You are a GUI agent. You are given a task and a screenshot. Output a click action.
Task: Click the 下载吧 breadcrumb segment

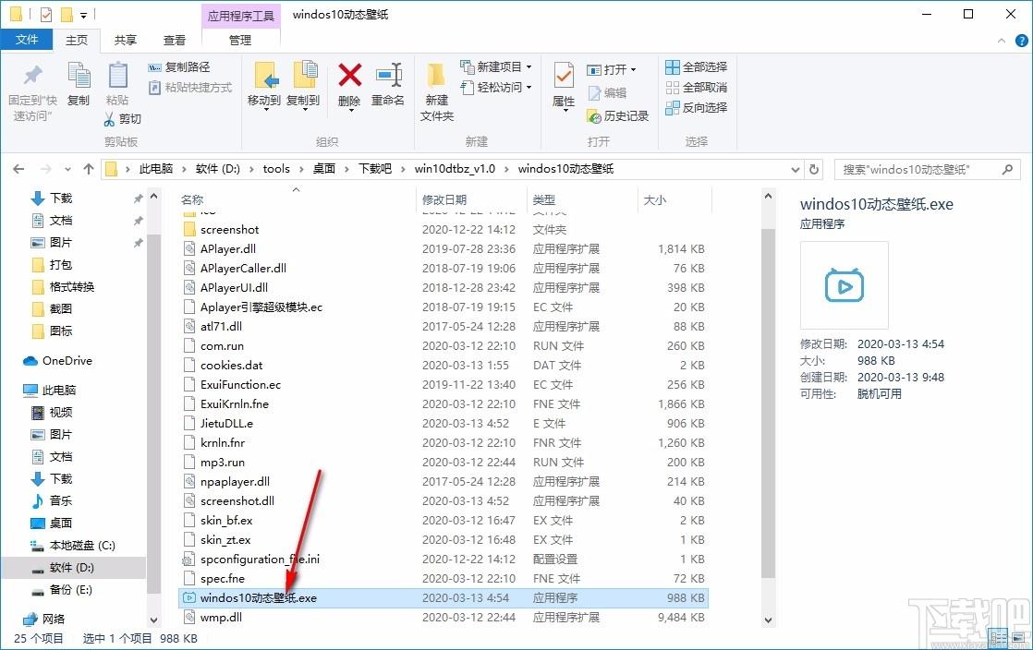pos(375,169)
